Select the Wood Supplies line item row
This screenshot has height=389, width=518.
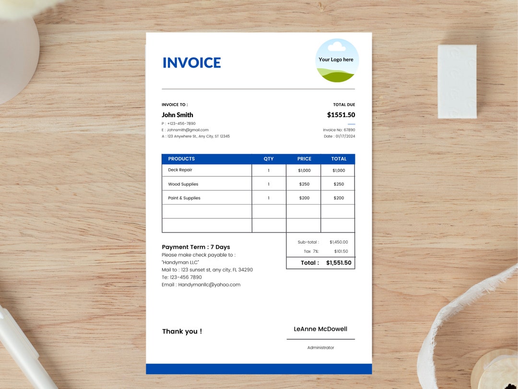tap(206, 184)
